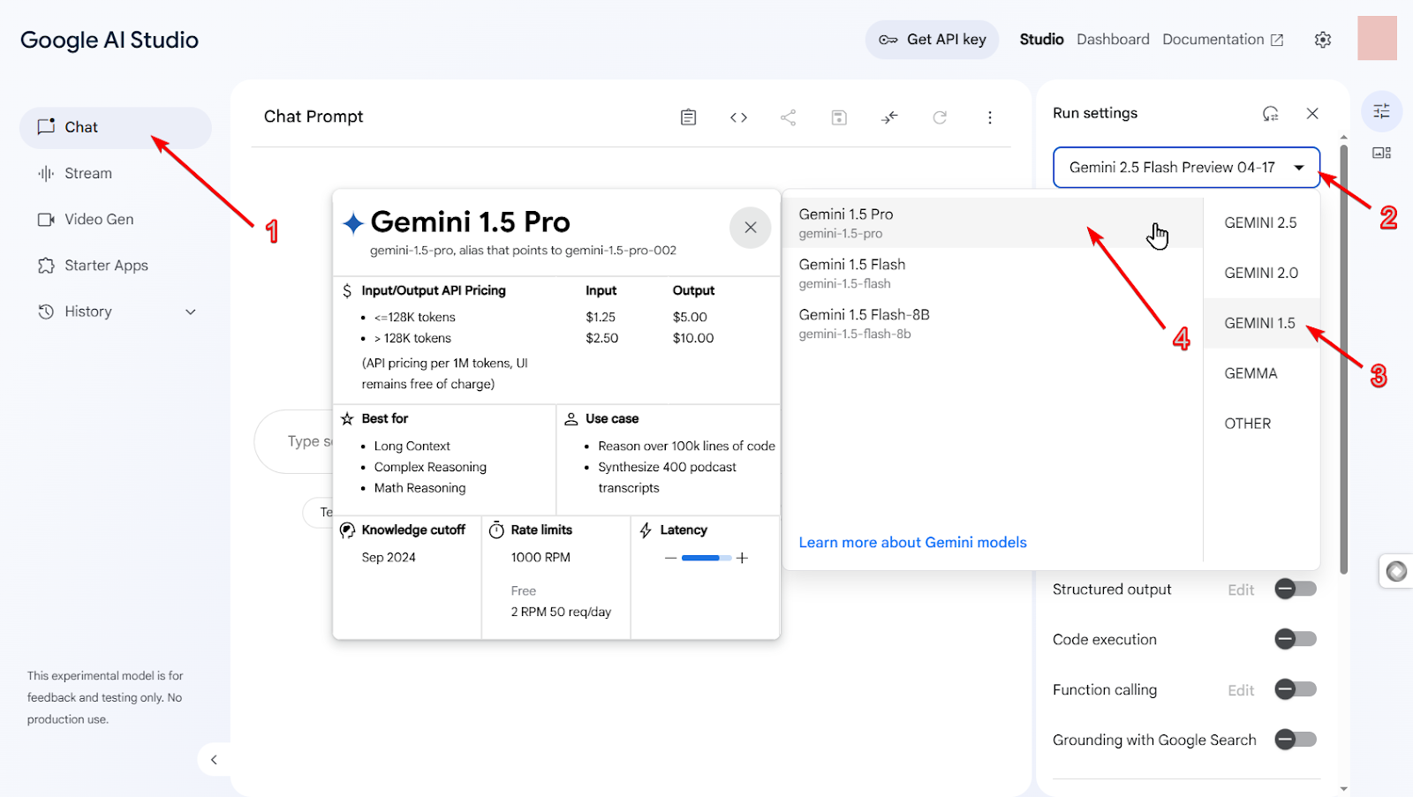Screen dimensions: 1413x797
Task: Open the Studio tab
Action: pyautogui.click(x=1041, y=40)
